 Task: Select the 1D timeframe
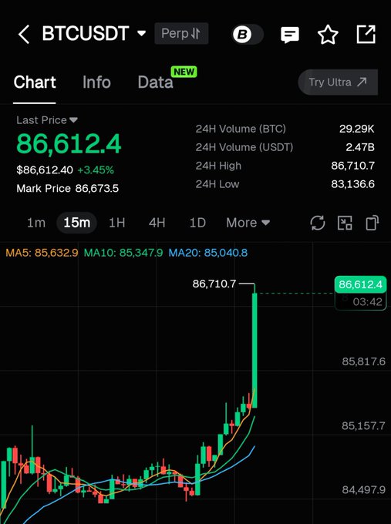(197, 223)
